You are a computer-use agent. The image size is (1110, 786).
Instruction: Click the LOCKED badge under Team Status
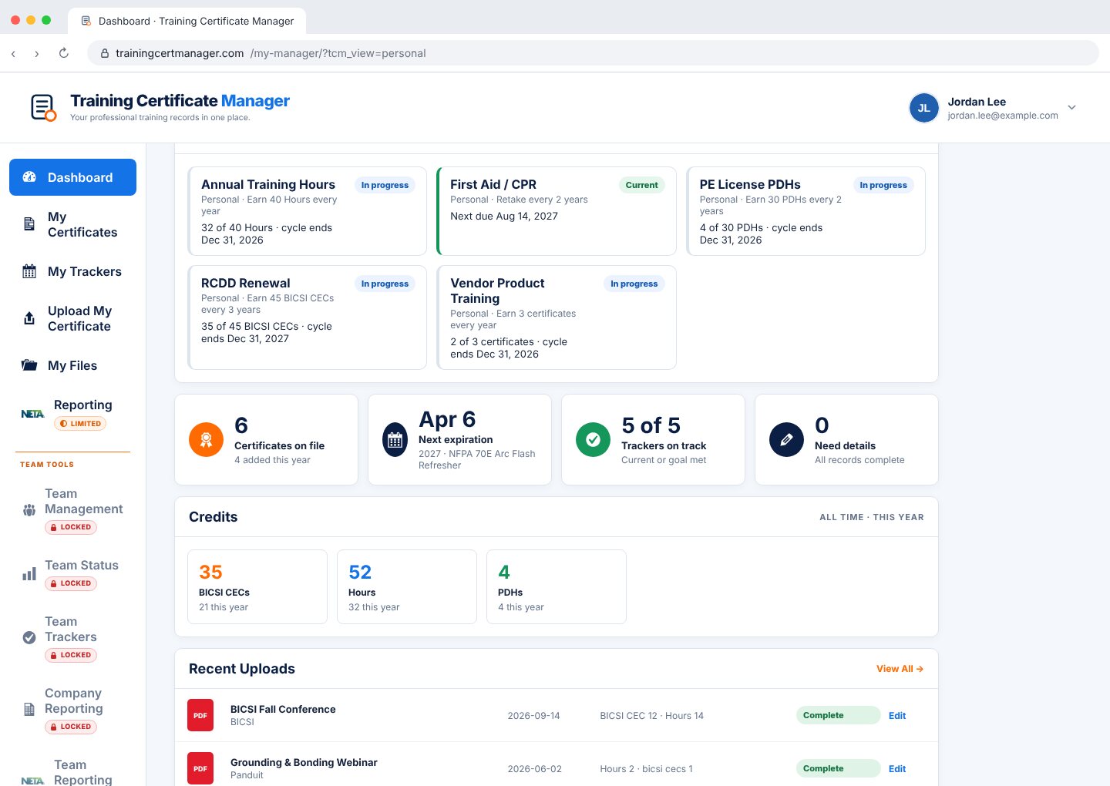pyautogui.click(x=71, y=583)
